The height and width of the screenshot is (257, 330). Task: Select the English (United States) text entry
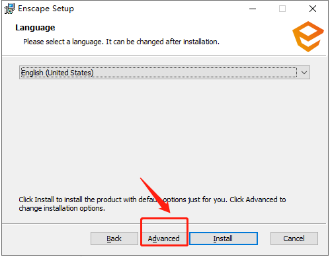58,73
